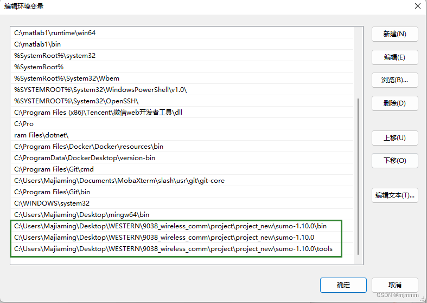This screenshot has height=303, width=427.
Task: Move entry down with 下移(O)
Action: click(x=394, y=161)
